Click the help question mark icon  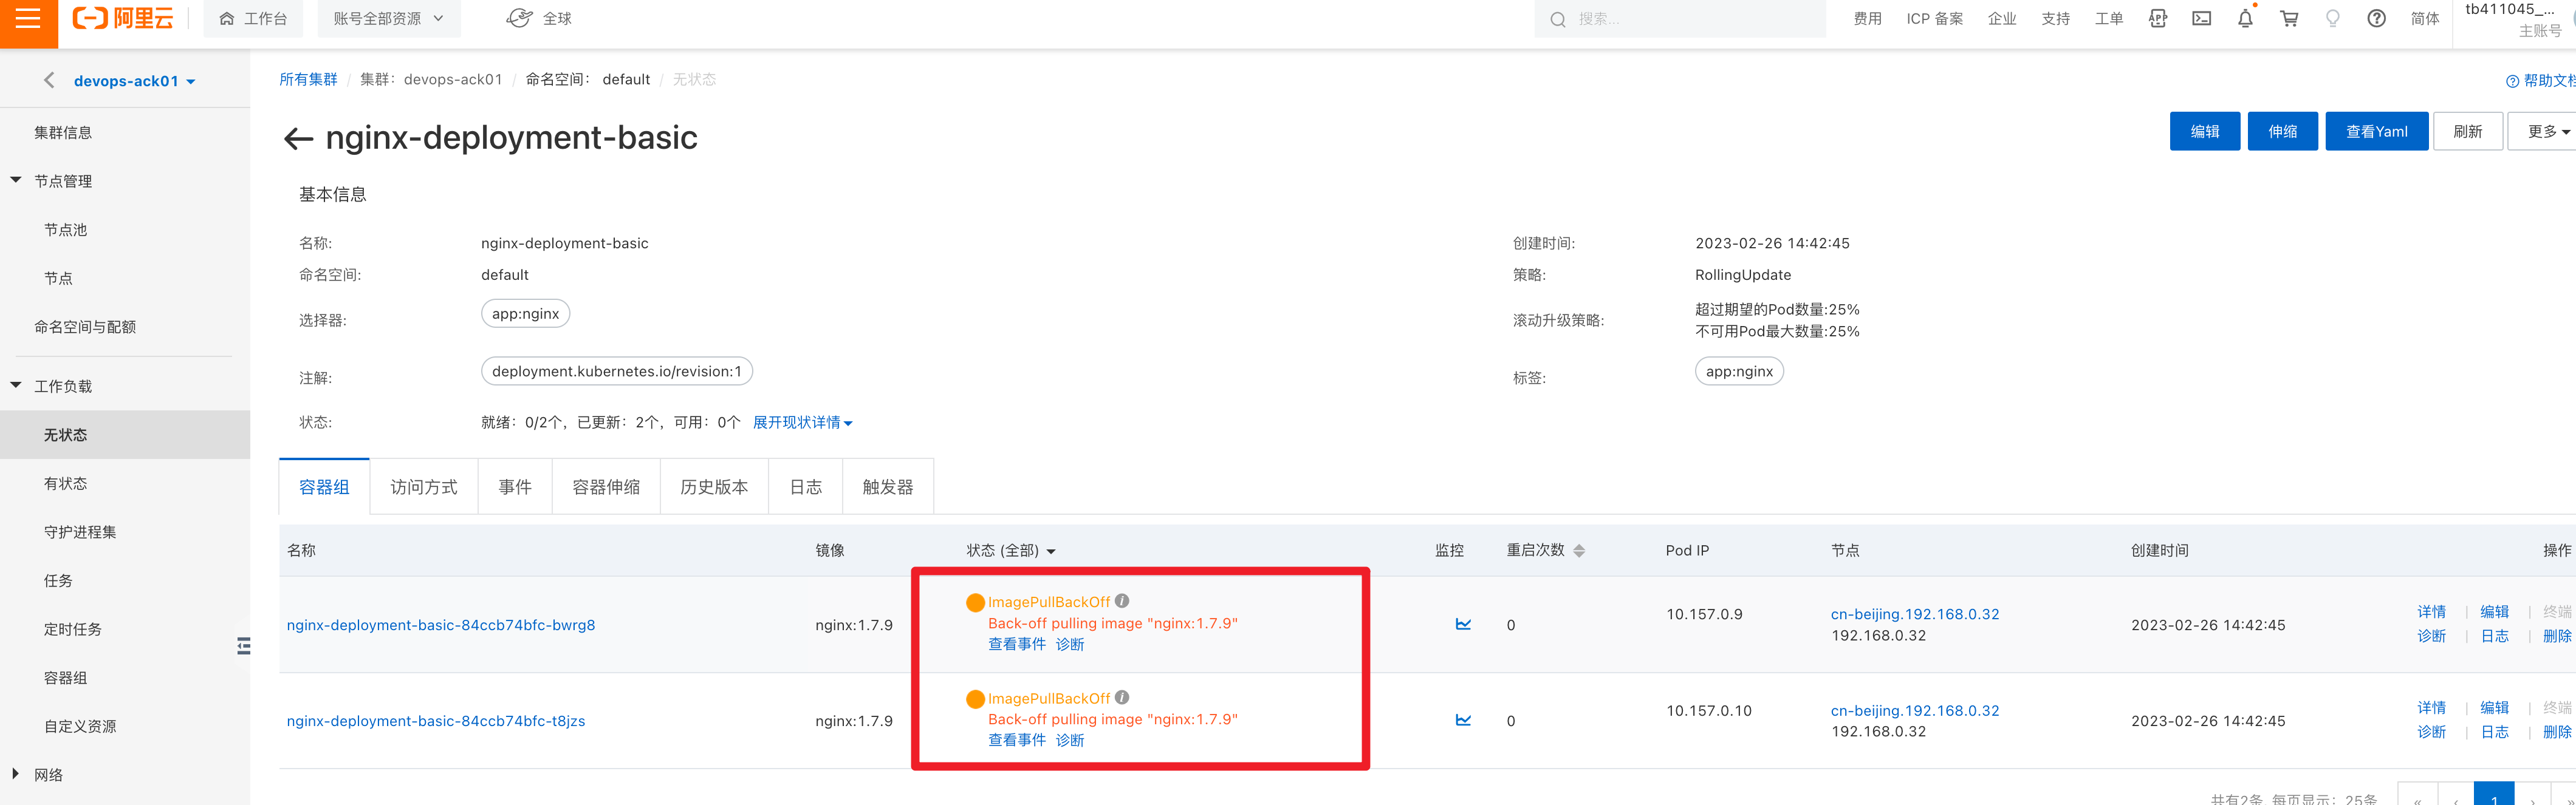point(2376,19)
